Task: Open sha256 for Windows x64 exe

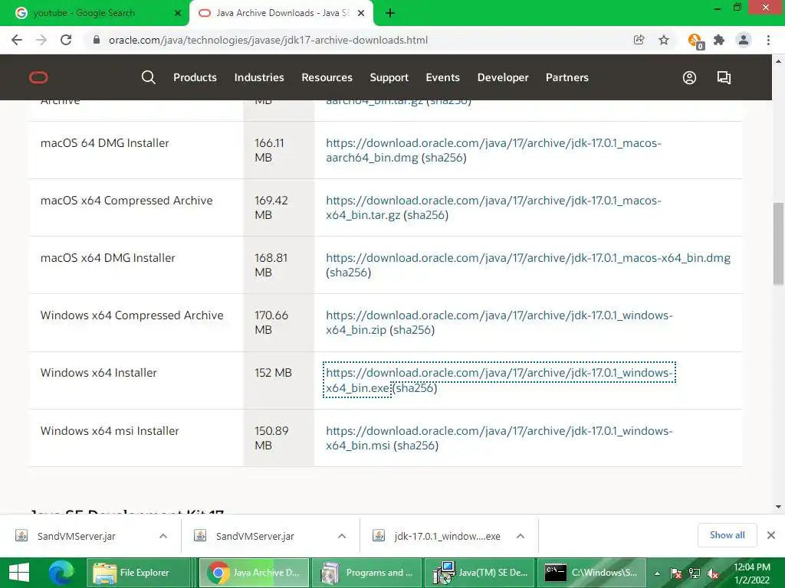Action: [415, 387]
